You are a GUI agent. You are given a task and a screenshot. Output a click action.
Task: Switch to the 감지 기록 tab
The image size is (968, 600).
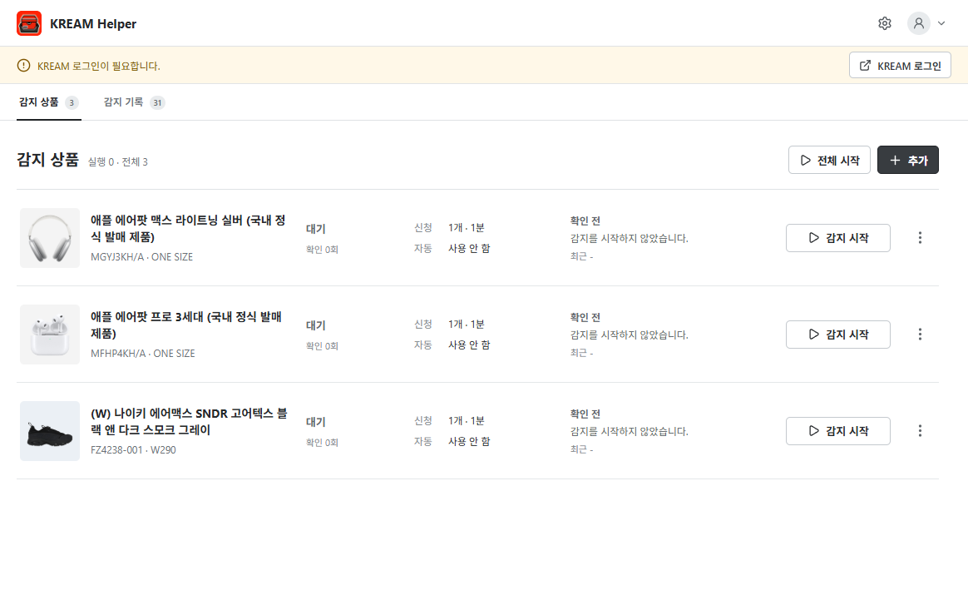tap(134, 102)
